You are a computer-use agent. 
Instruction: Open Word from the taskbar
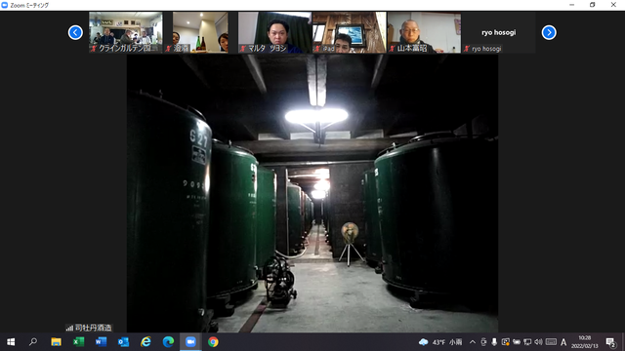coord(101,342)
